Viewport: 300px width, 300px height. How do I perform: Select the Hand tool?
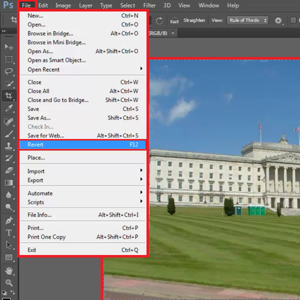pyautogui.click(x=8, y=271)
